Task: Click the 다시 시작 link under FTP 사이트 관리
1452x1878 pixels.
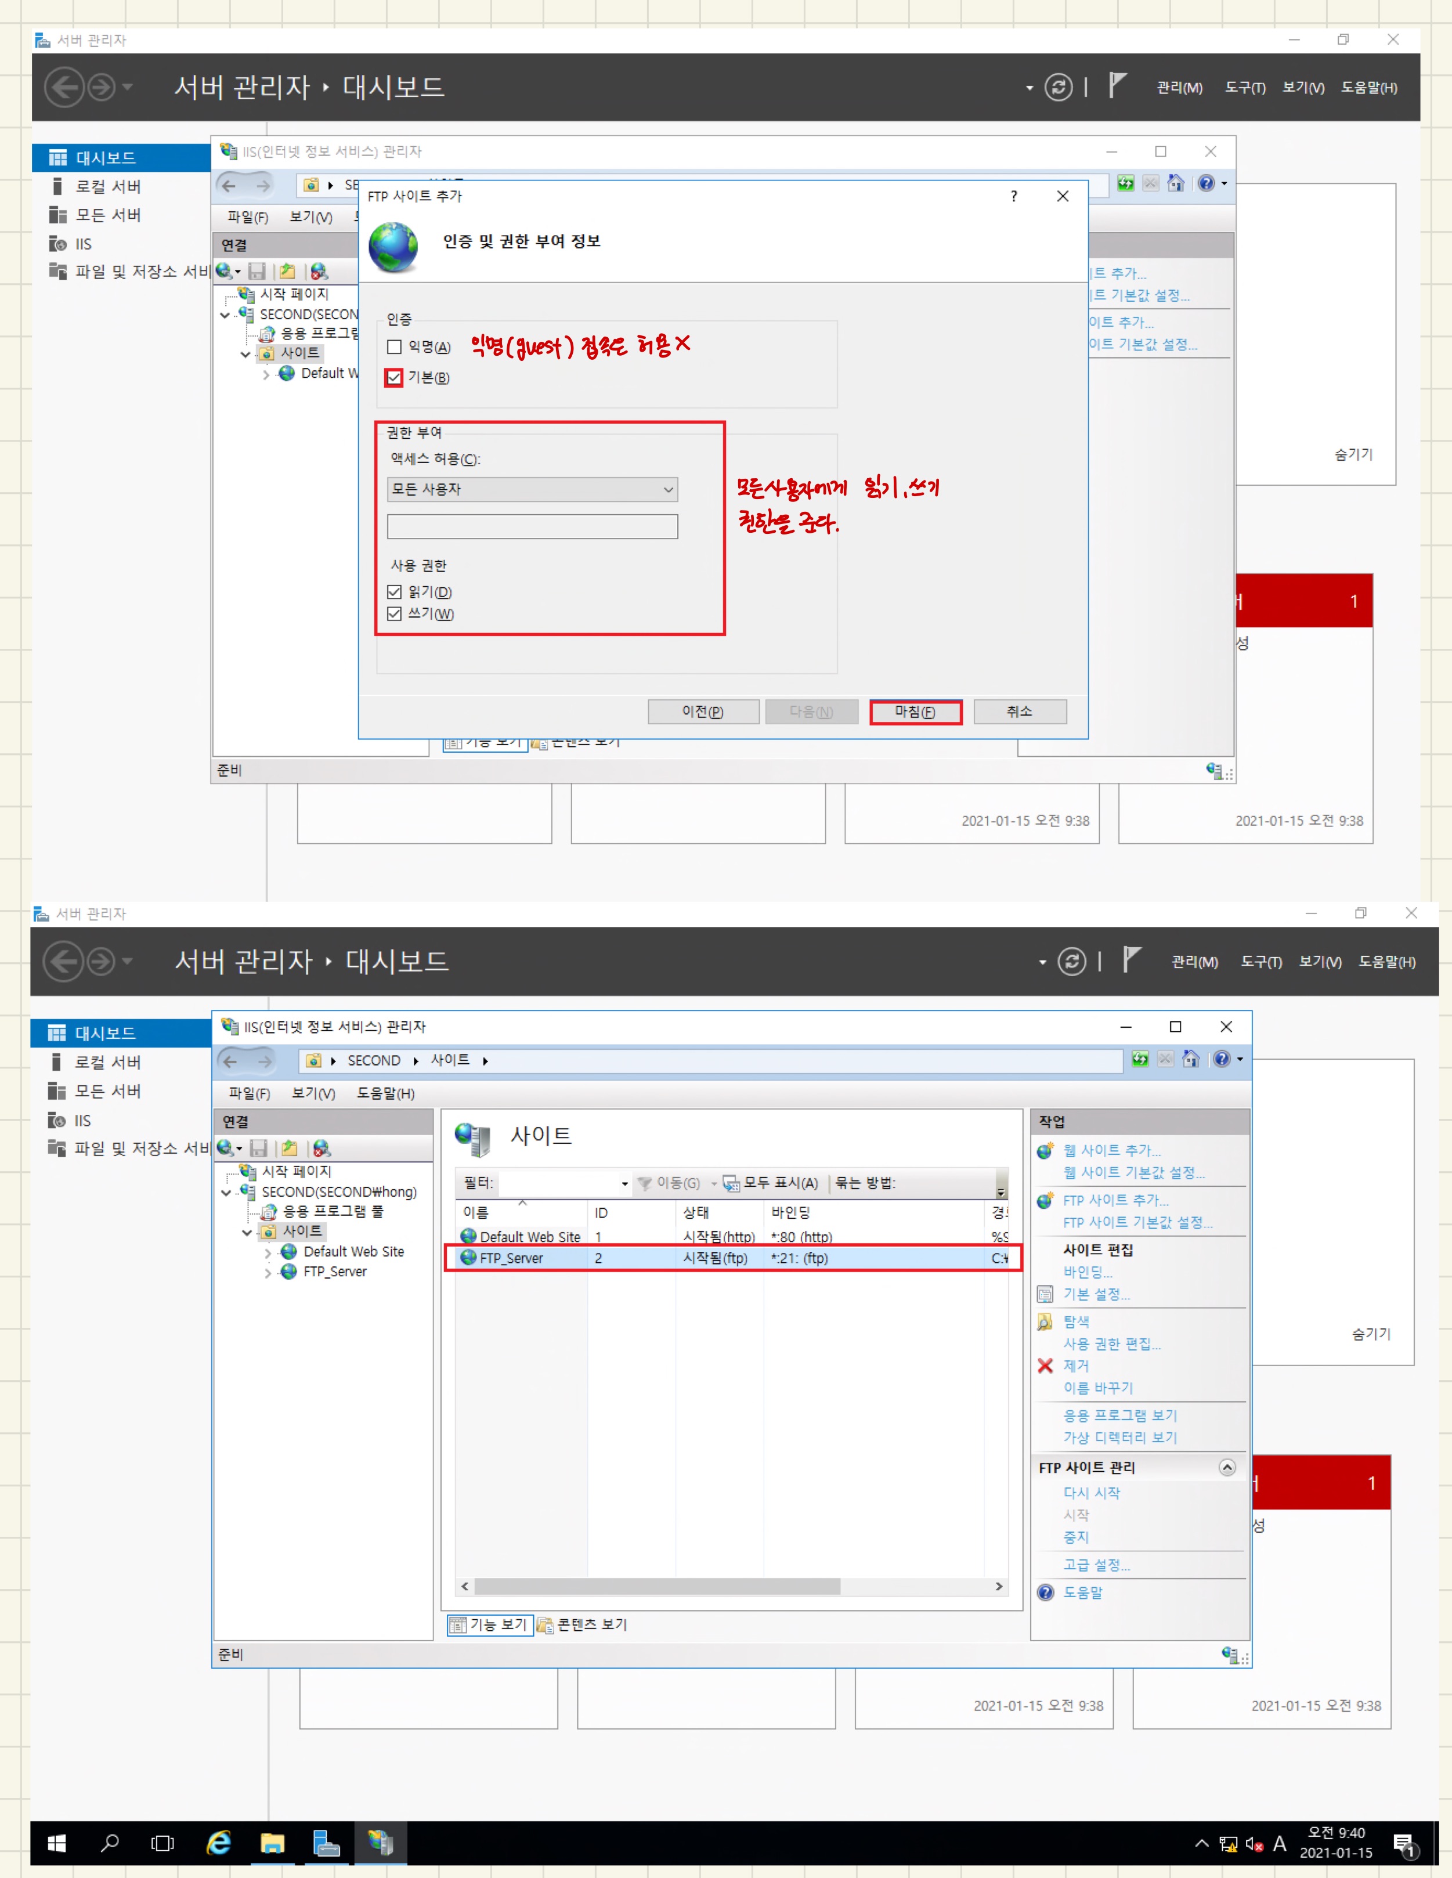Action: click(1092, 1494)
